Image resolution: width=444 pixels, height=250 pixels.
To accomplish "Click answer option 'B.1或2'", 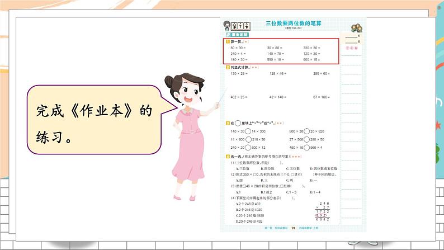I will point(267,192).
